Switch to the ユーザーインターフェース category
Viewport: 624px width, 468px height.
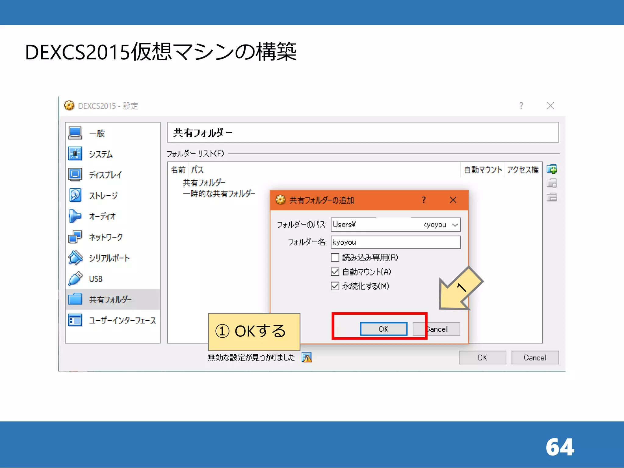click(113, 320)
